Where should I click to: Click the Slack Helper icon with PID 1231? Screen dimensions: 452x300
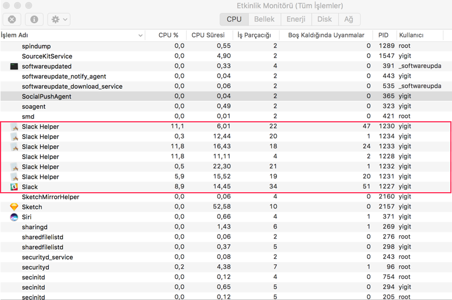(x=14, y=177)
